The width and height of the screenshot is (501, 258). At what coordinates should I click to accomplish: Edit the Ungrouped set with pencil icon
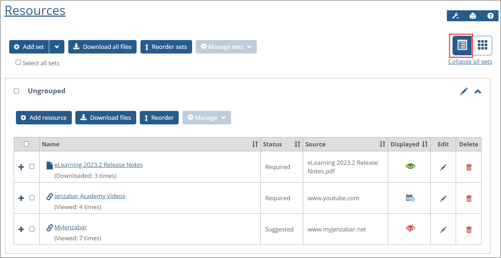(x=463, y=91)
